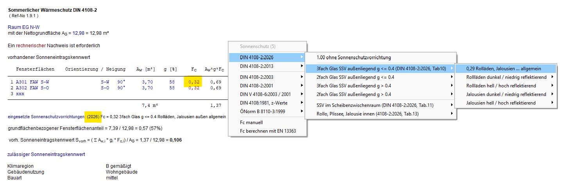Click Ref-No 1.9.1 label
This screenshot has width=563, height=181.
coord(23,15)
